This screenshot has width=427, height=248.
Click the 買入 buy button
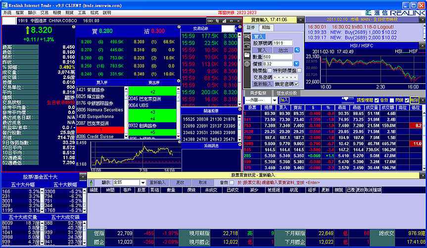(262, 50)
